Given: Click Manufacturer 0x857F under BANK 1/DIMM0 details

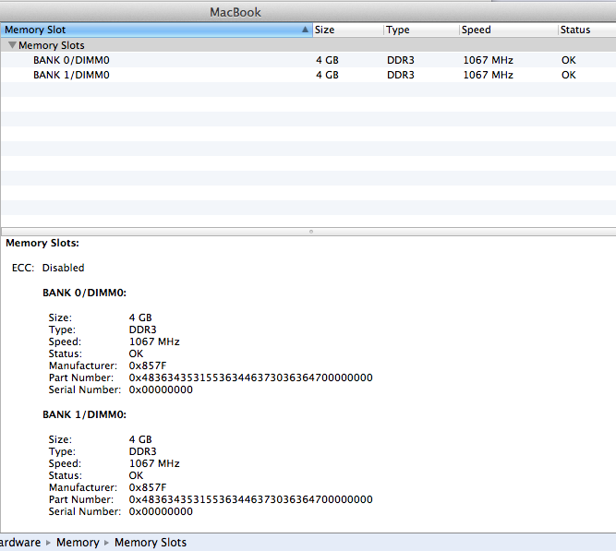Looking at the screenshot, I should [148, 487].
